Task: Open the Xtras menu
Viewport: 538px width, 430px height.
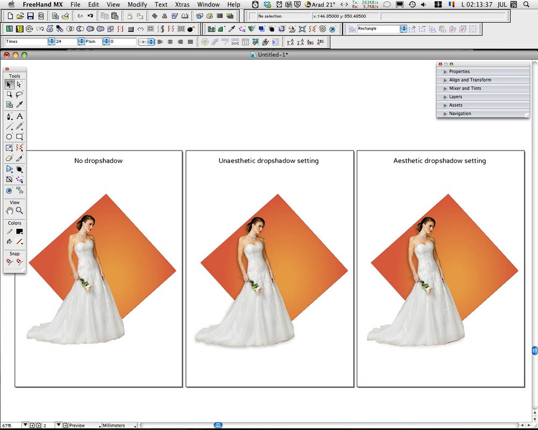Action: [182, 4]
